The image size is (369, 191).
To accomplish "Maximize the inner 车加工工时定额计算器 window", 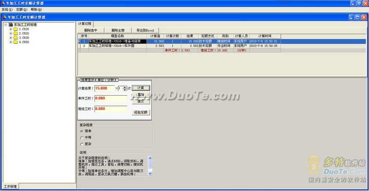I will 357,17.
